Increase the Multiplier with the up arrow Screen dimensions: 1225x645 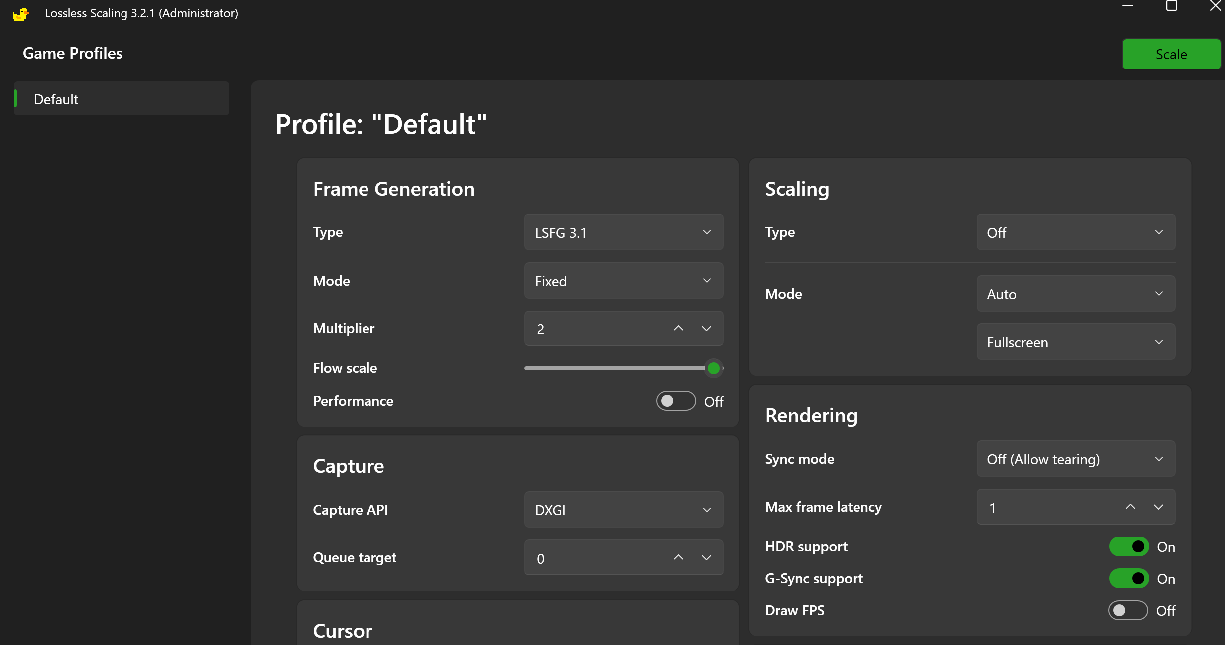(x=678, y=328)
